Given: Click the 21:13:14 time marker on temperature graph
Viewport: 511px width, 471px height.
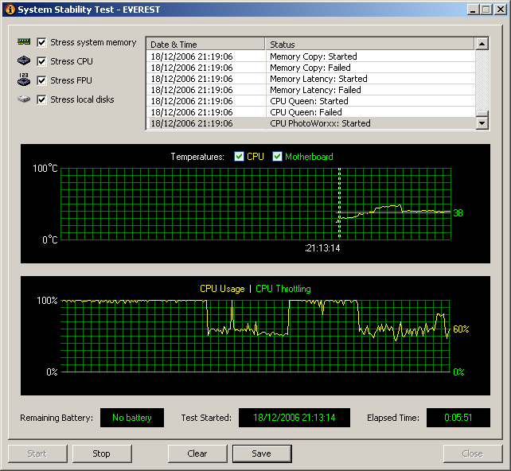Looking at the screenshot, I should point(322,248).
